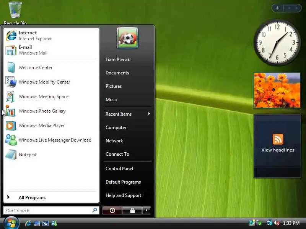Expand the Recent Items submenu
Screen dimensions: 306x229
pyautogui.click(x=128, y=114)
